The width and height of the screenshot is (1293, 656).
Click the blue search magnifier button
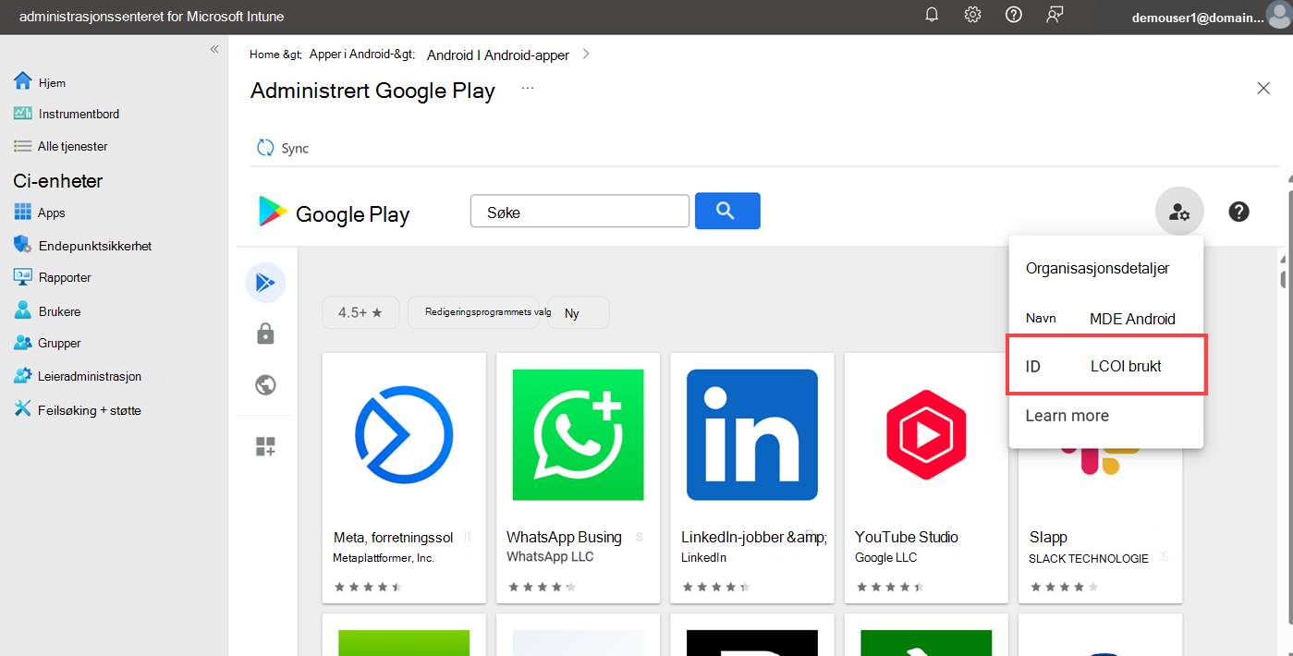[x=727, y=211]
